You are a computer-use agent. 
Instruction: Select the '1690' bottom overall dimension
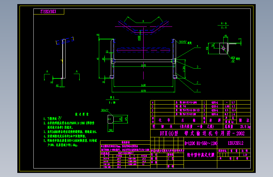tap(143, 91)
